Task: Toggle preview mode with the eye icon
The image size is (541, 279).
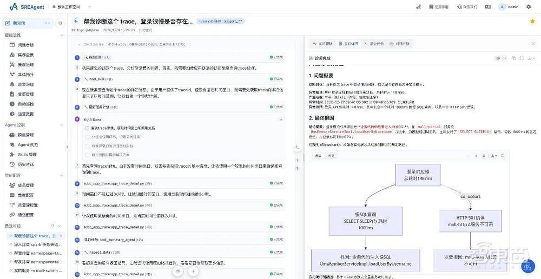Action: (498, 58)
